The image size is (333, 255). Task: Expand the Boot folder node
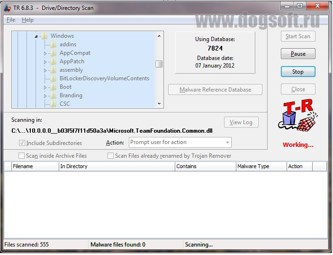click(x=45, y=87)
